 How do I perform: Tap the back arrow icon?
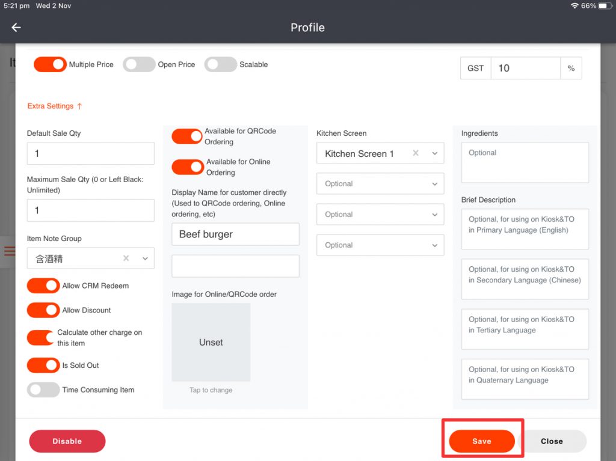coord(16,28)
